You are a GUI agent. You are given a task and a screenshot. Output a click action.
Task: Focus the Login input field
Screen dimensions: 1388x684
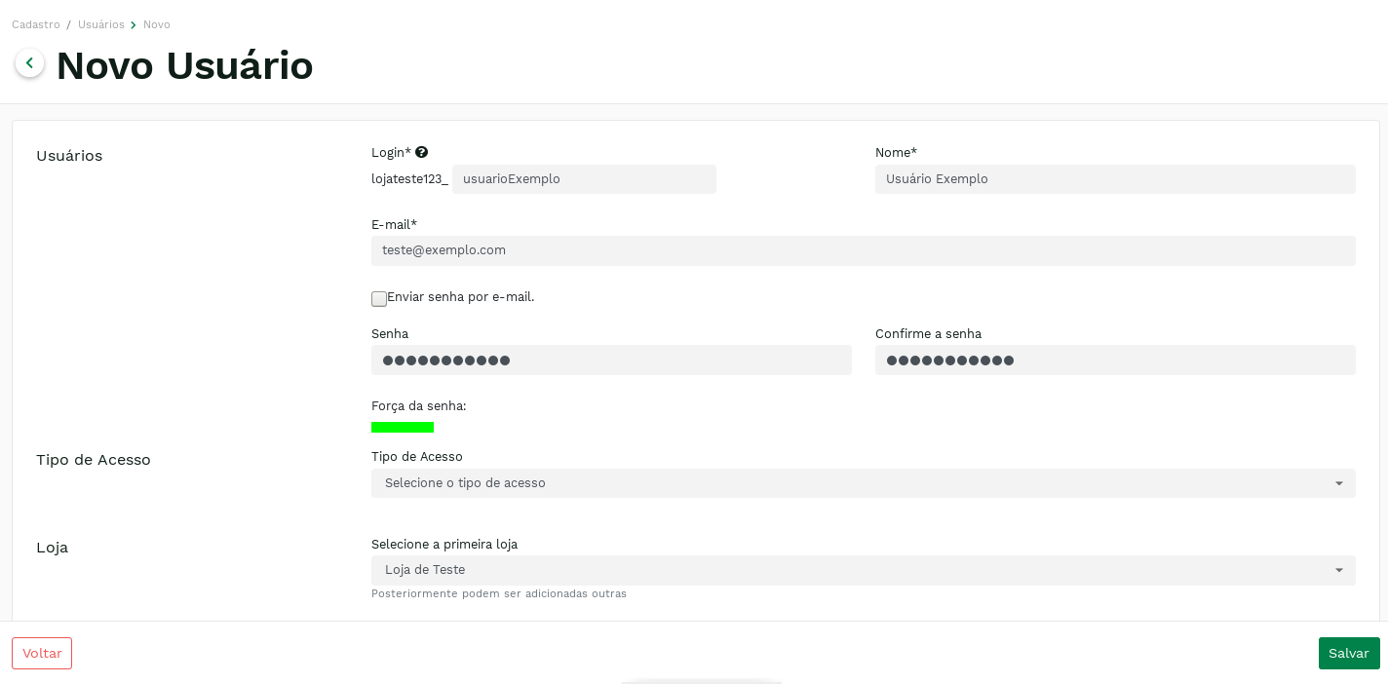click(x=584, y=179)
